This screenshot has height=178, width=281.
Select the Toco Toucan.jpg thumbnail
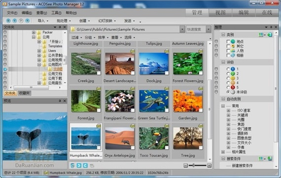point(154,141)
